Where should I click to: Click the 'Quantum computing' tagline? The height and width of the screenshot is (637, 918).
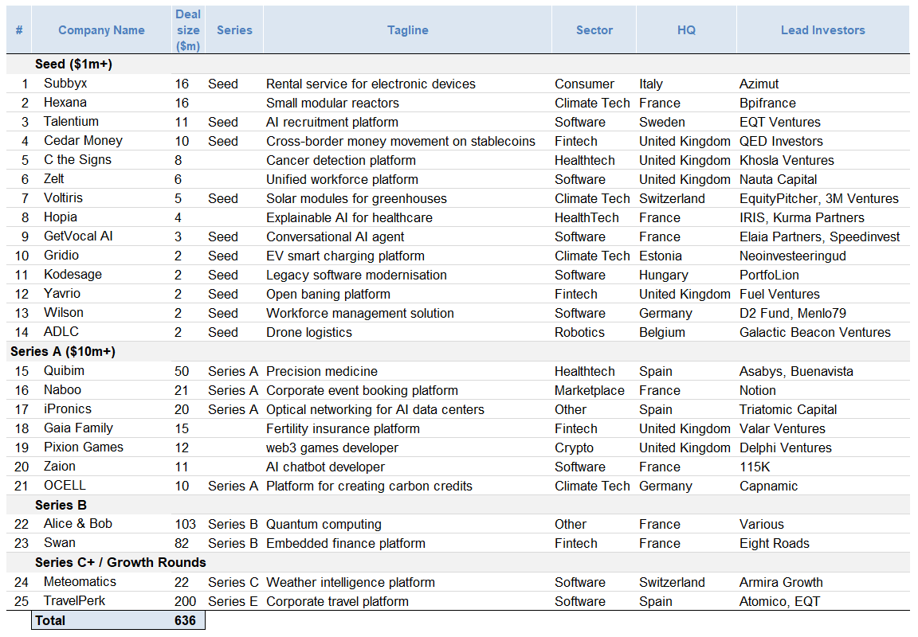(324, 525)
